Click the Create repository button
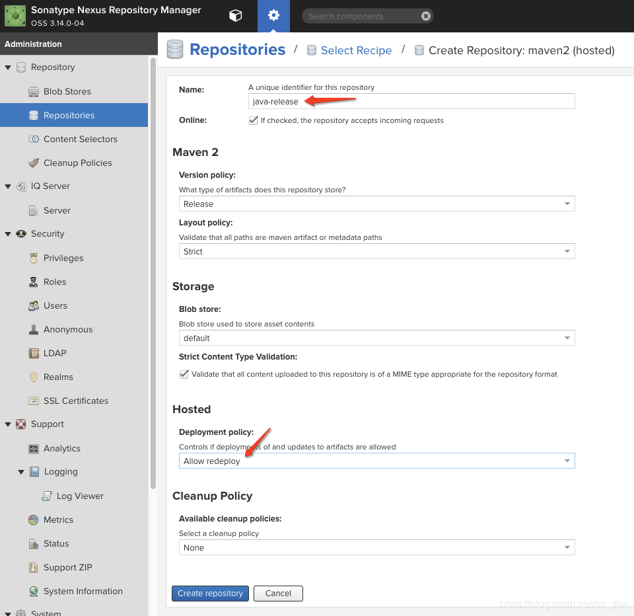The width and height of the screenshot is (634, 616). coord(210,594)
